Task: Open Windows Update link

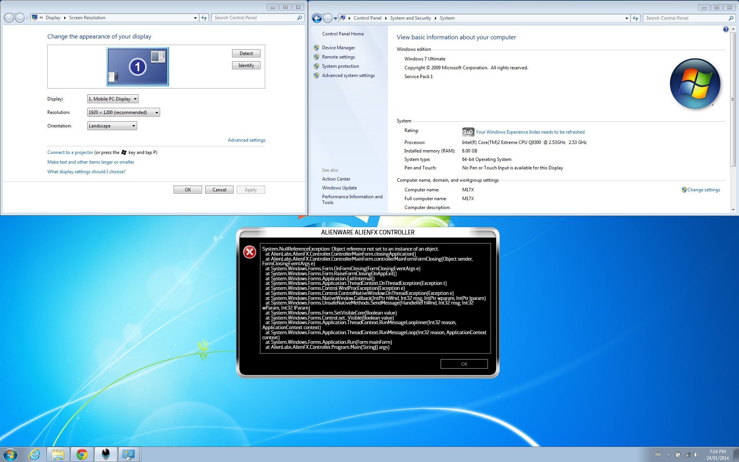Action: click(339, 188)
